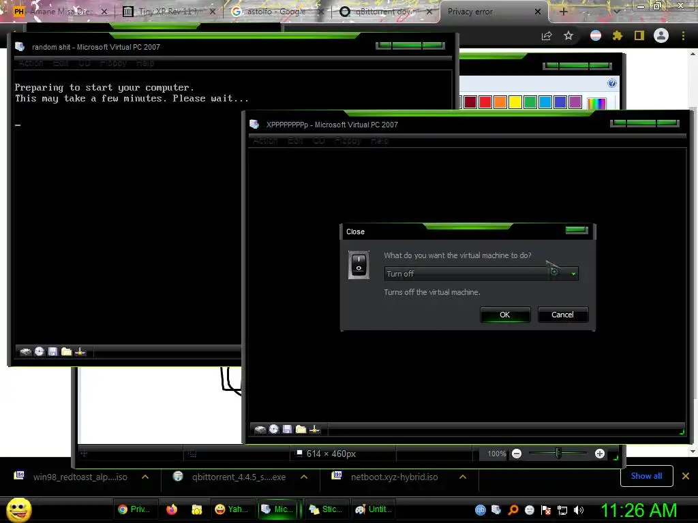
Task: Click Cancel in the Close dialog
Action: 562,315
